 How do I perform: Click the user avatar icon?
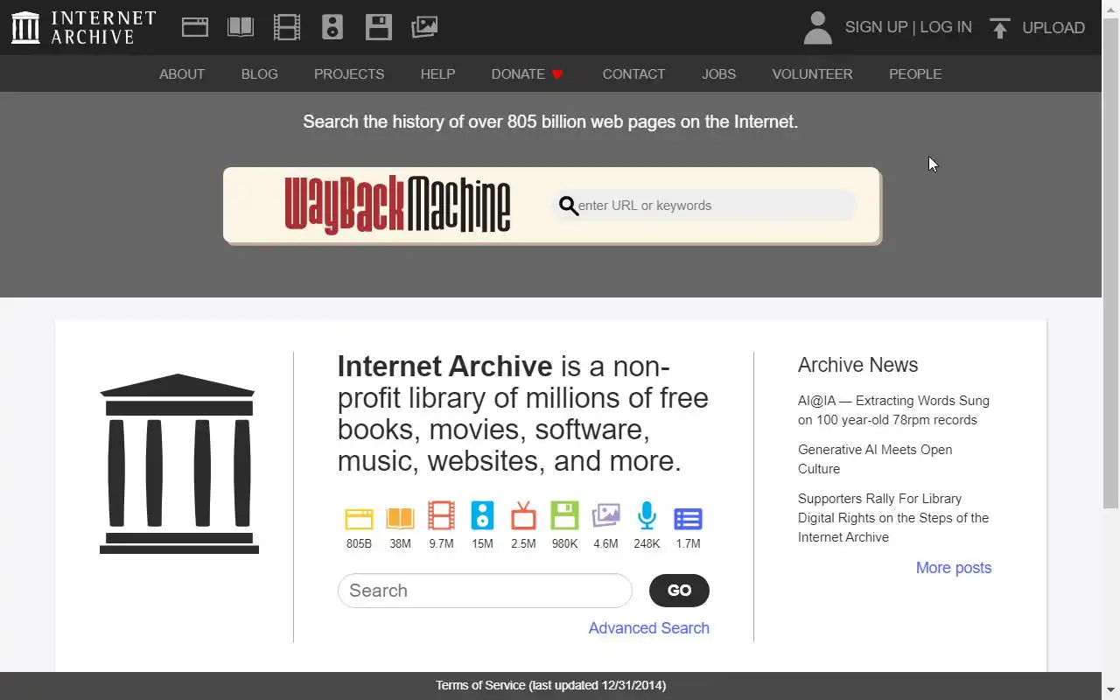[x=817, y=27]
